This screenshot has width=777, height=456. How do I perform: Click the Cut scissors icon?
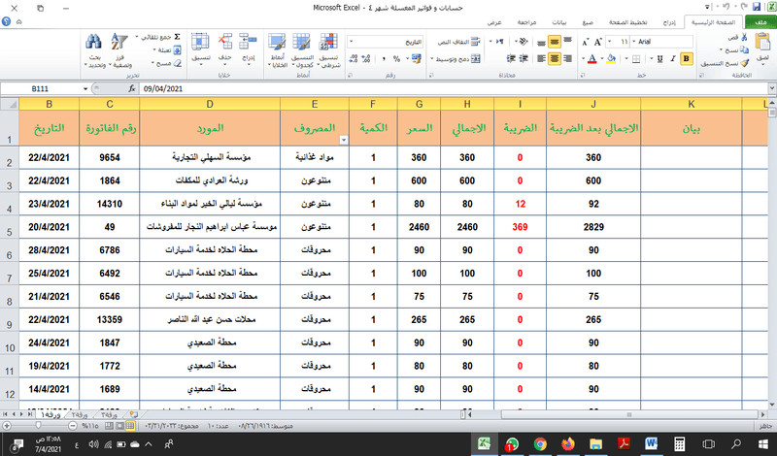coord(744,37)
